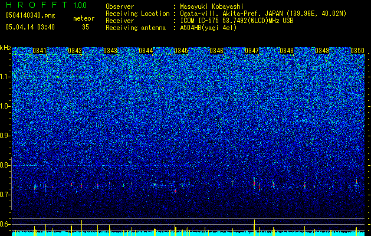Click the 'Receiver' field label
371x236 pixels.
coord(120,21)
